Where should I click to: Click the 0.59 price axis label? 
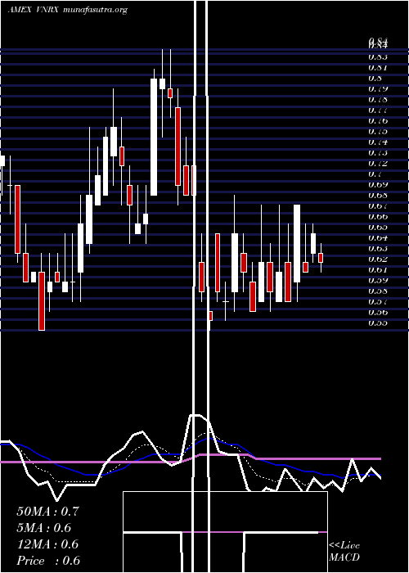(378, 280)
